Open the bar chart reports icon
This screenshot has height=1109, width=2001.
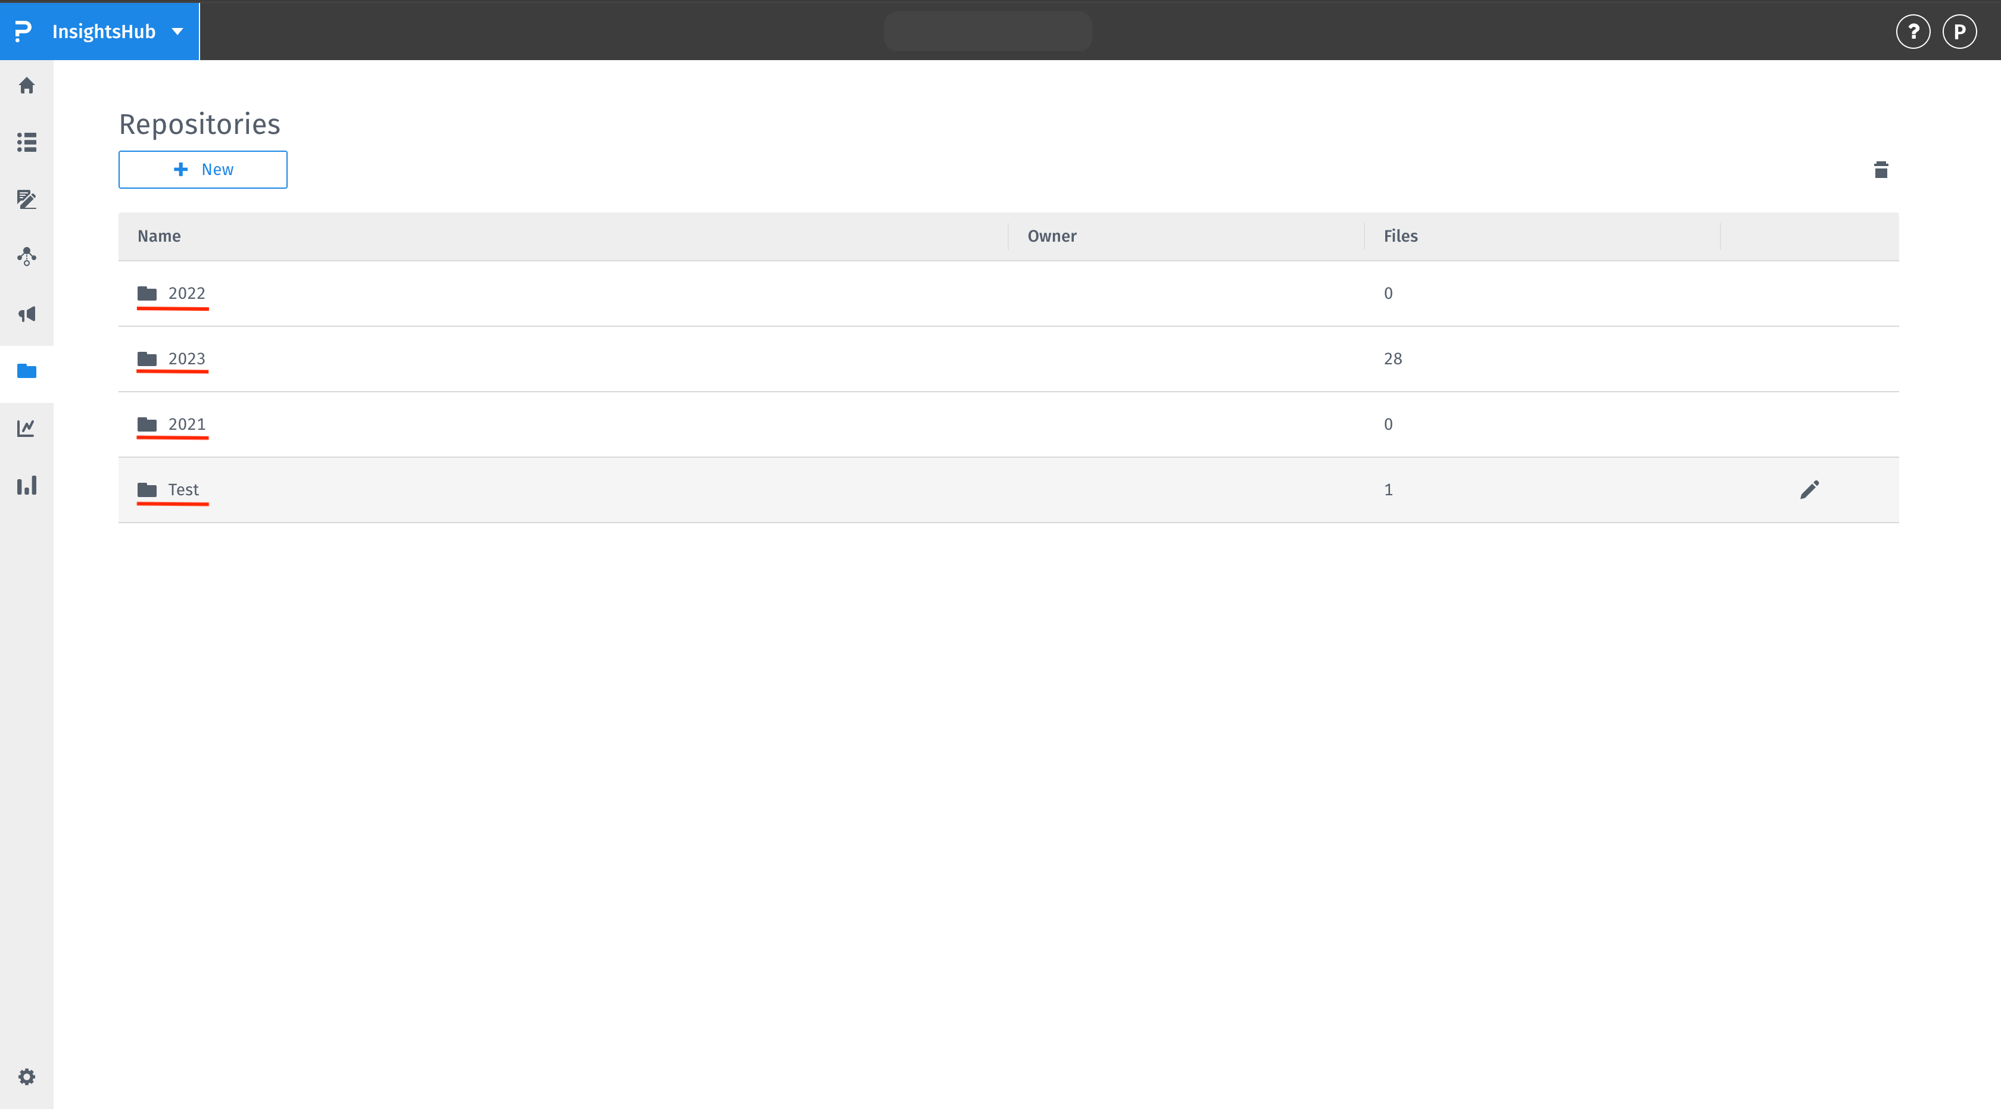[26, 485]
